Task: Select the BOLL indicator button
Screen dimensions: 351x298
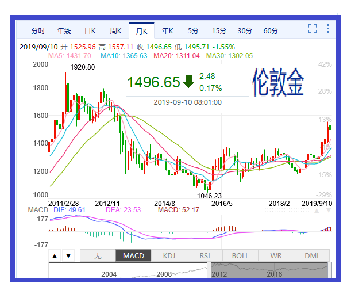Action: [240, 255]
